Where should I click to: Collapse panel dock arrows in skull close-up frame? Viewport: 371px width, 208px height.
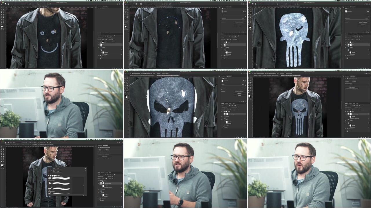(x=246, y=76)
